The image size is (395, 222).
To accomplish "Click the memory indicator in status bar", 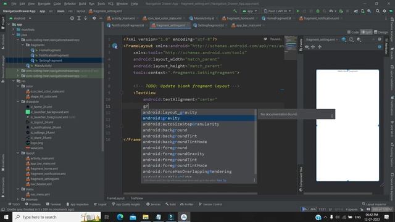I will point(383,209).
